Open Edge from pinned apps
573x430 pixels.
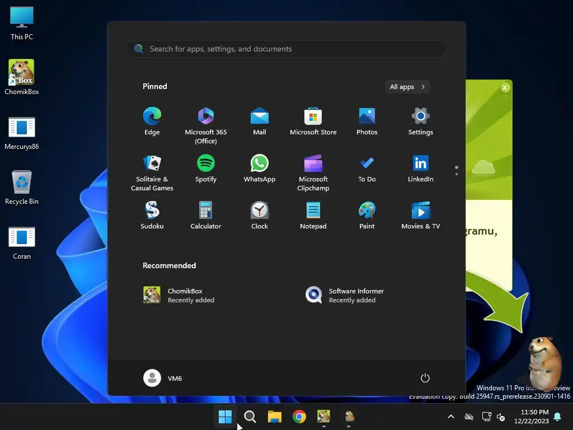point(152,121)
